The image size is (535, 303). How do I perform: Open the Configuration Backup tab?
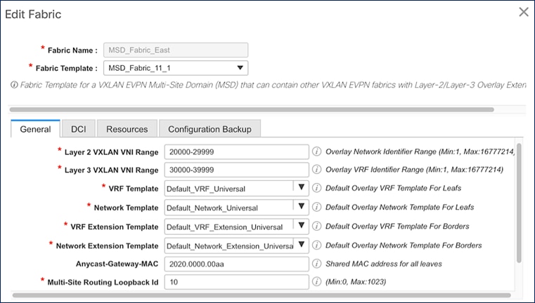(x=210, y=129)
